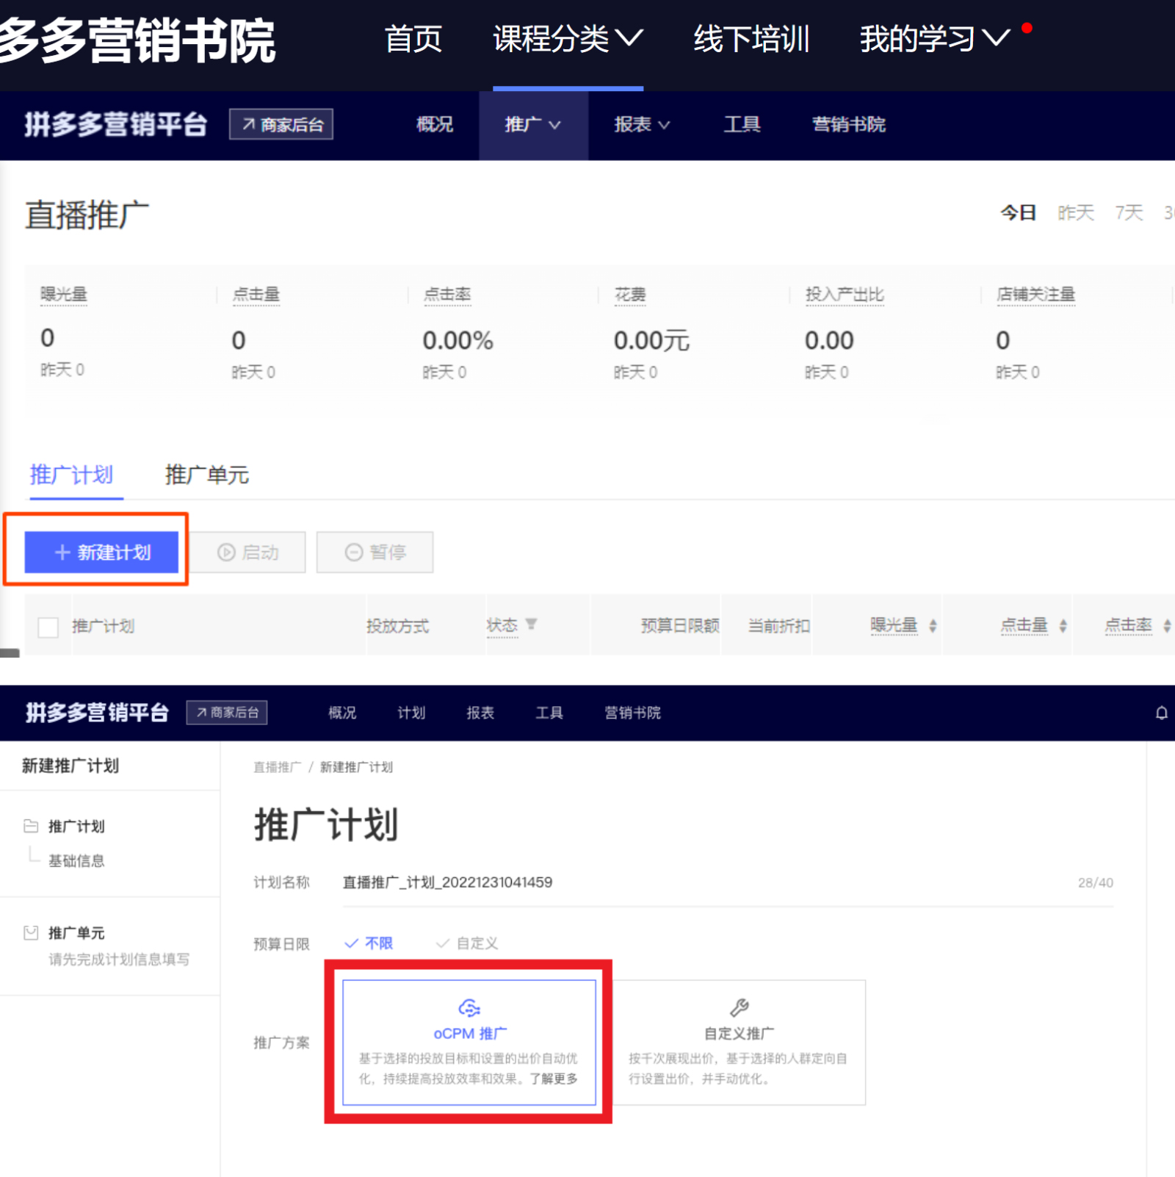This screenshot has width=1175, height=1177.
Task: Click the envelope icon beside 推广单元 in sidebar
Action: click(x=31, y=932)
